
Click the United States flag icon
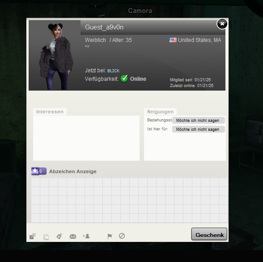(173, 40)
